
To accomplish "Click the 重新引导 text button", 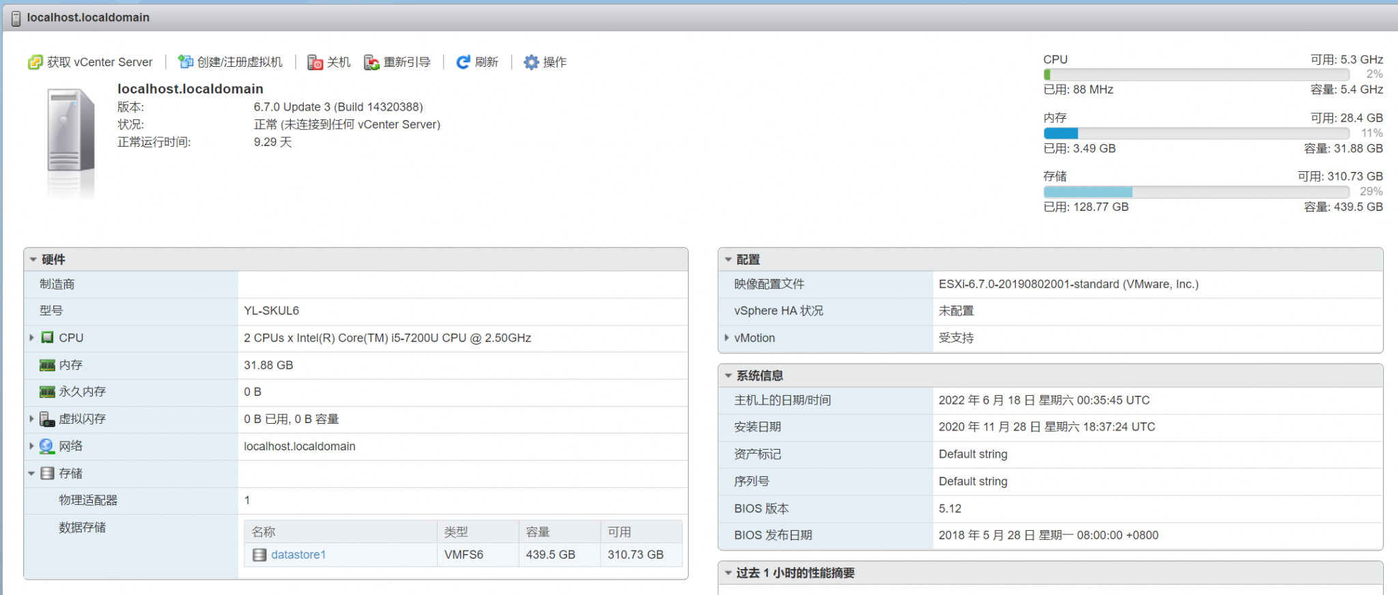I will pyautogui.click(x=407, y=62).
